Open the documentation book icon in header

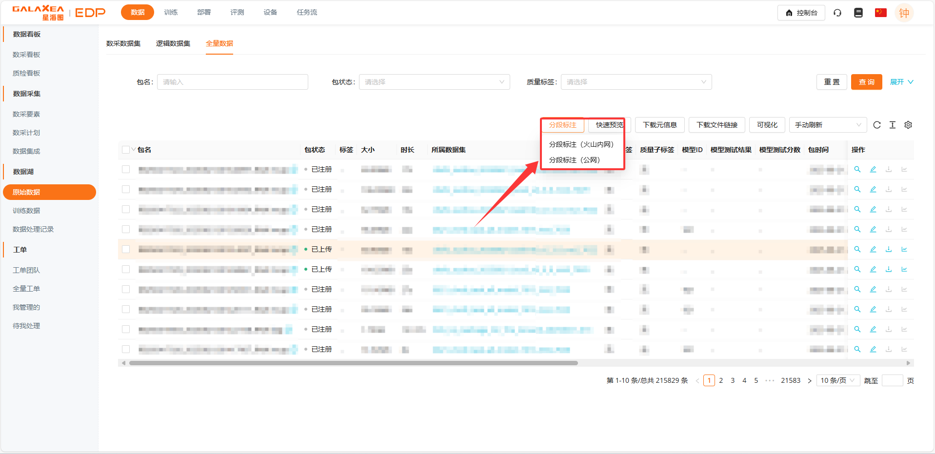pos(858,13)
